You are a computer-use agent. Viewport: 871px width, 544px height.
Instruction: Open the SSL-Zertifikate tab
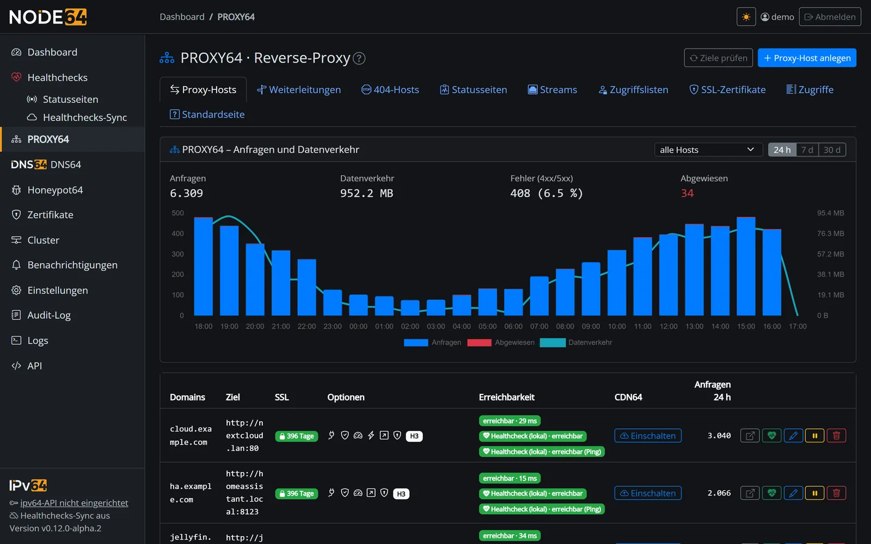point(727,90)
